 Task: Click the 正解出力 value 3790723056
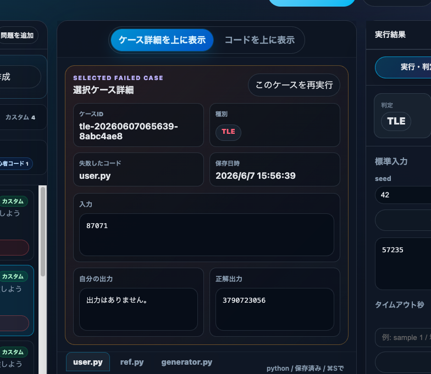244,301
